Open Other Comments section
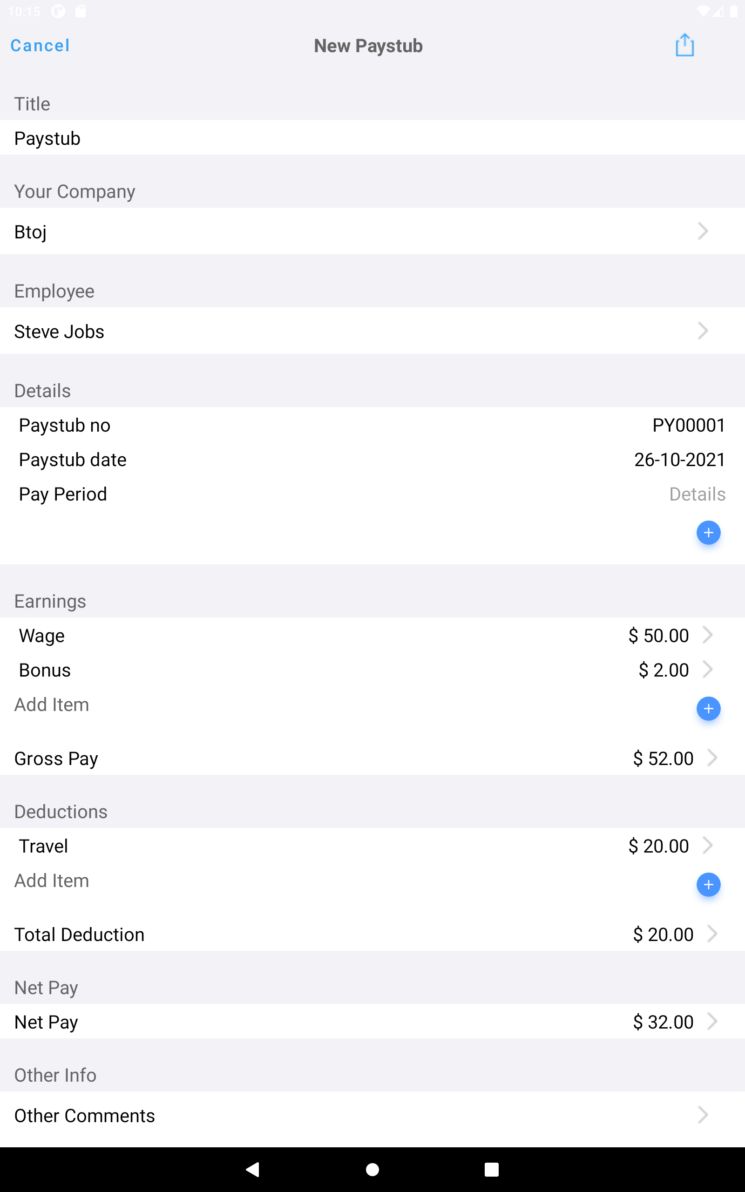Viewport: 745px width, 1192px height. point(372,1115)
